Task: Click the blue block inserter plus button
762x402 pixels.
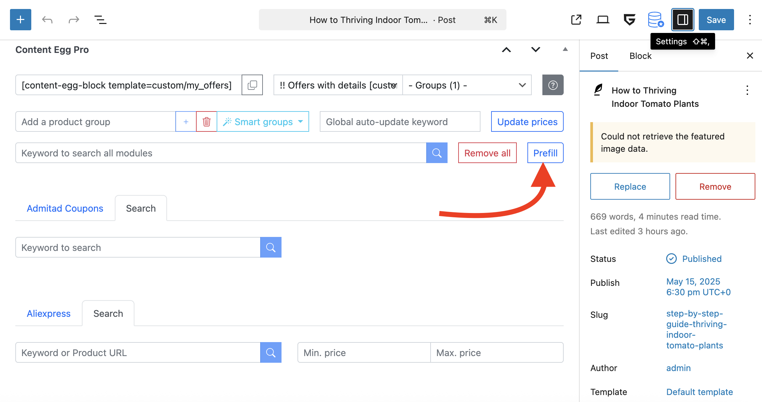Action: [x=21, y=20]
